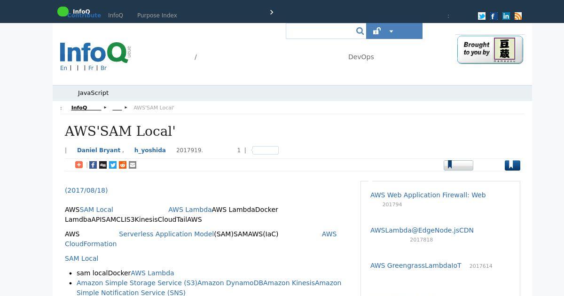Click the unlocked padlock login icon
Screen dimensions: 564x296
click(x=376, y=31)
